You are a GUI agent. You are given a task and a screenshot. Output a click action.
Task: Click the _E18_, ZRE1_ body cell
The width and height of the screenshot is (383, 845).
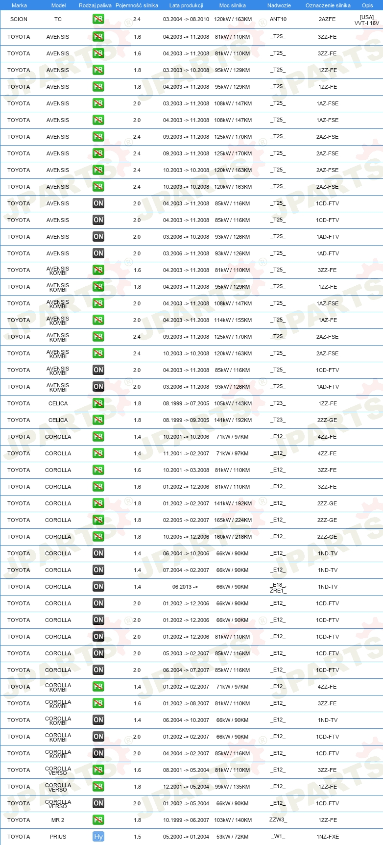[278, 588]
